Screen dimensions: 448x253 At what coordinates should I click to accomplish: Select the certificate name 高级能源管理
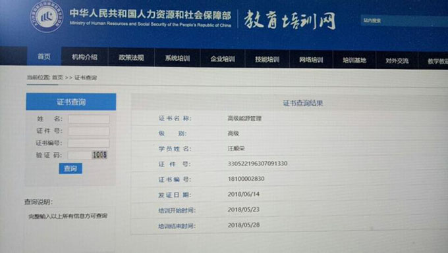point(244,118)
